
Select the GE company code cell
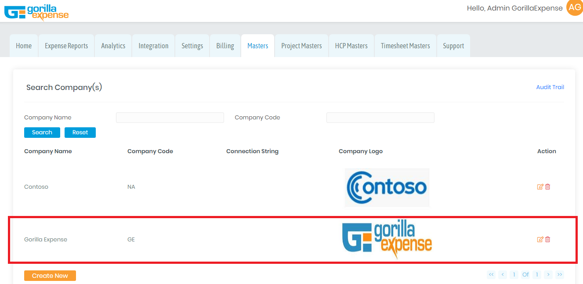[x=131, y=240]
